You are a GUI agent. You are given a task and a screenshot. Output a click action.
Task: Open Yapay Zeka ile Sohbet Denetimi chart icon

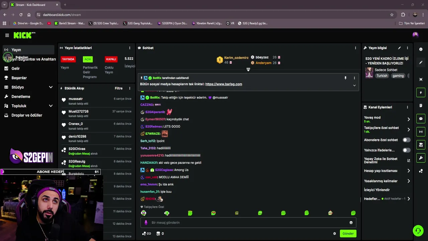click(409, 160)
